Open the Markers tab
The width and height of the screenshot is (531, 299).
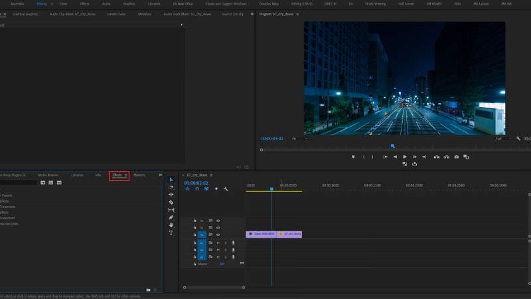point(139,175)
